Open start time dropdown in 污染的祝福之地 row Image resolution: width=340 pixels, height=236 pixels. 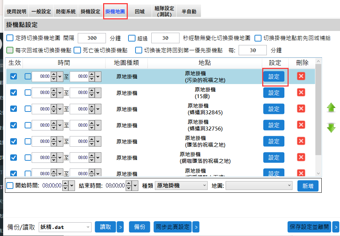point(60,77)
